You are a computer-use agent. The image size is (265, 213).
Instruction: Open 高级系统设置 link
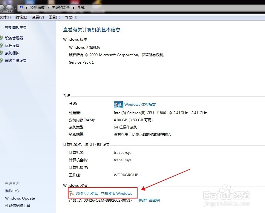[x=16, y=61]
